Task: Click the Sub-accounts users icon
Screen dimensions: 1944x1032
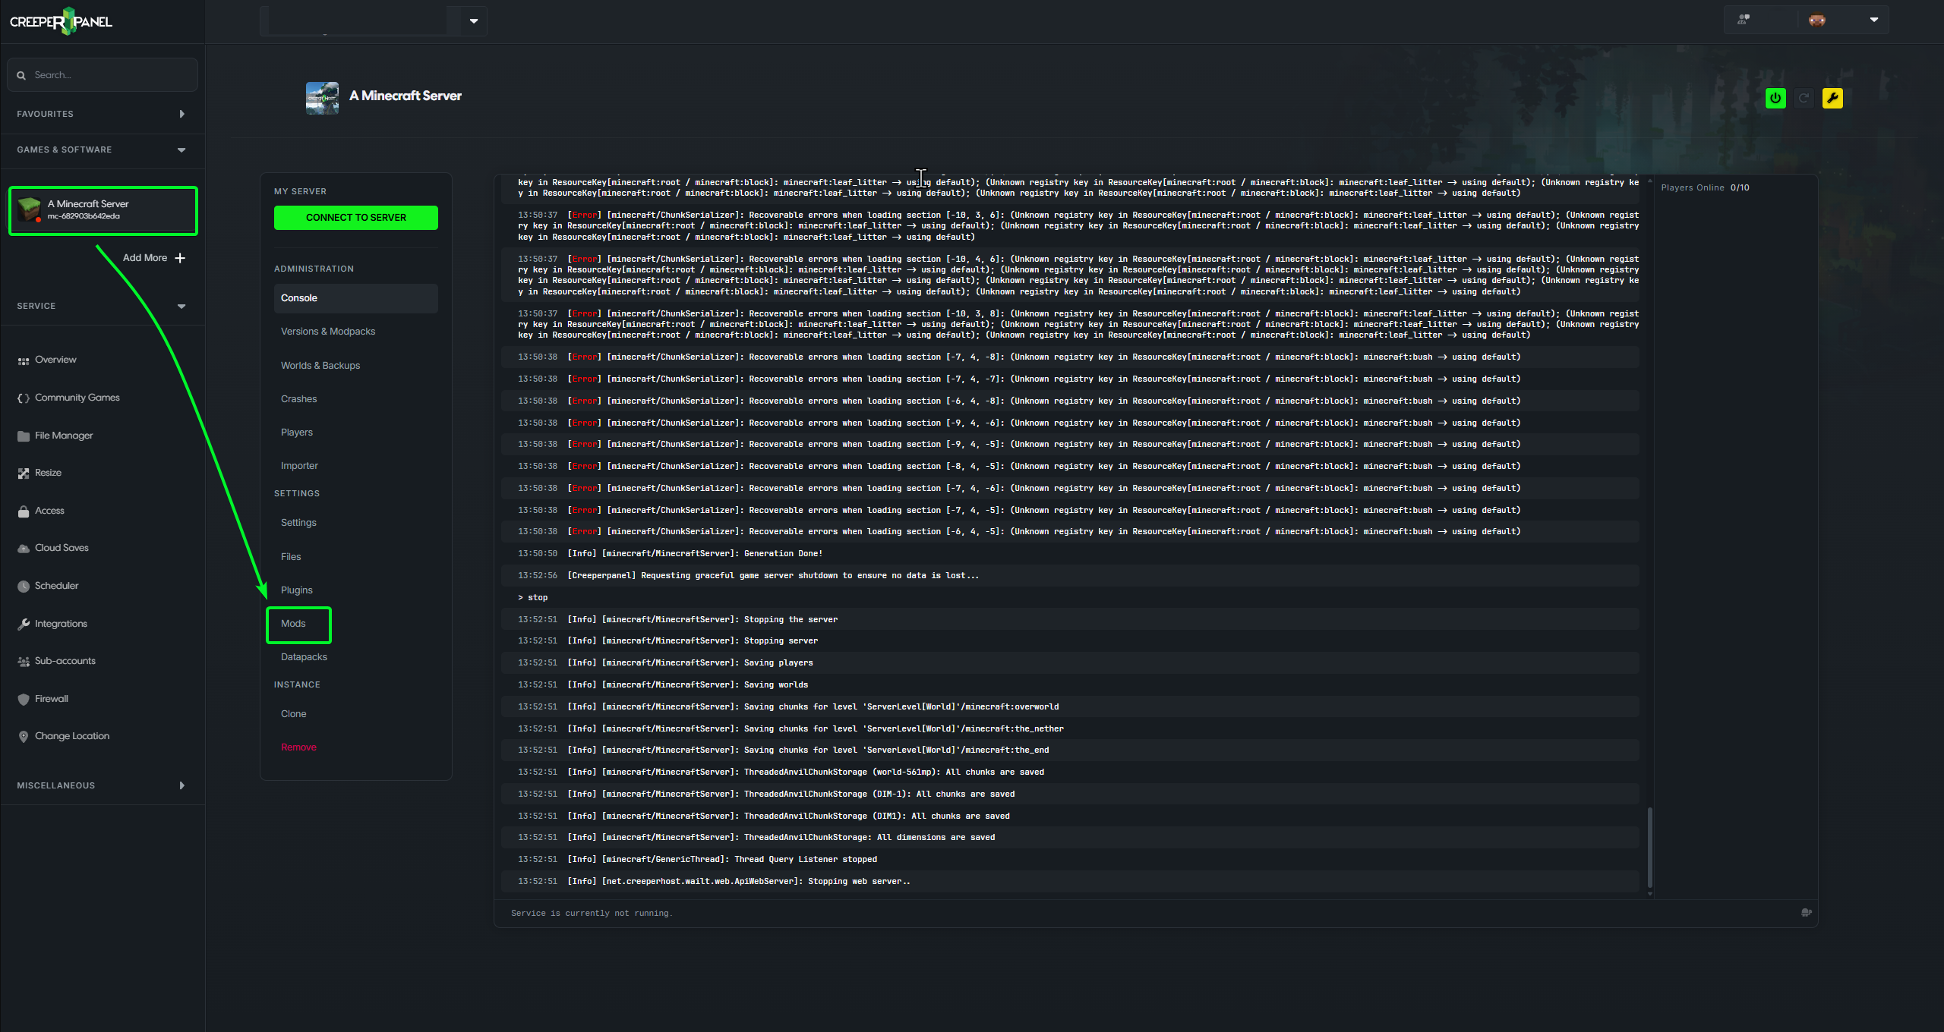Action: (24, 662)
